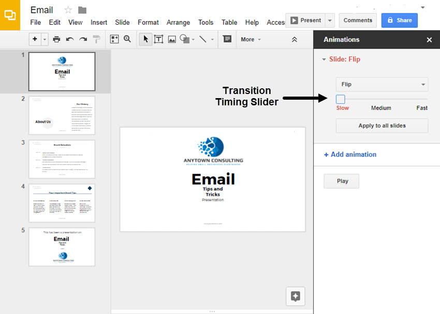The image size is (440, 314).
Task: Open the Shape tool dropdown arrow
Action: click(x=194, y=39)
